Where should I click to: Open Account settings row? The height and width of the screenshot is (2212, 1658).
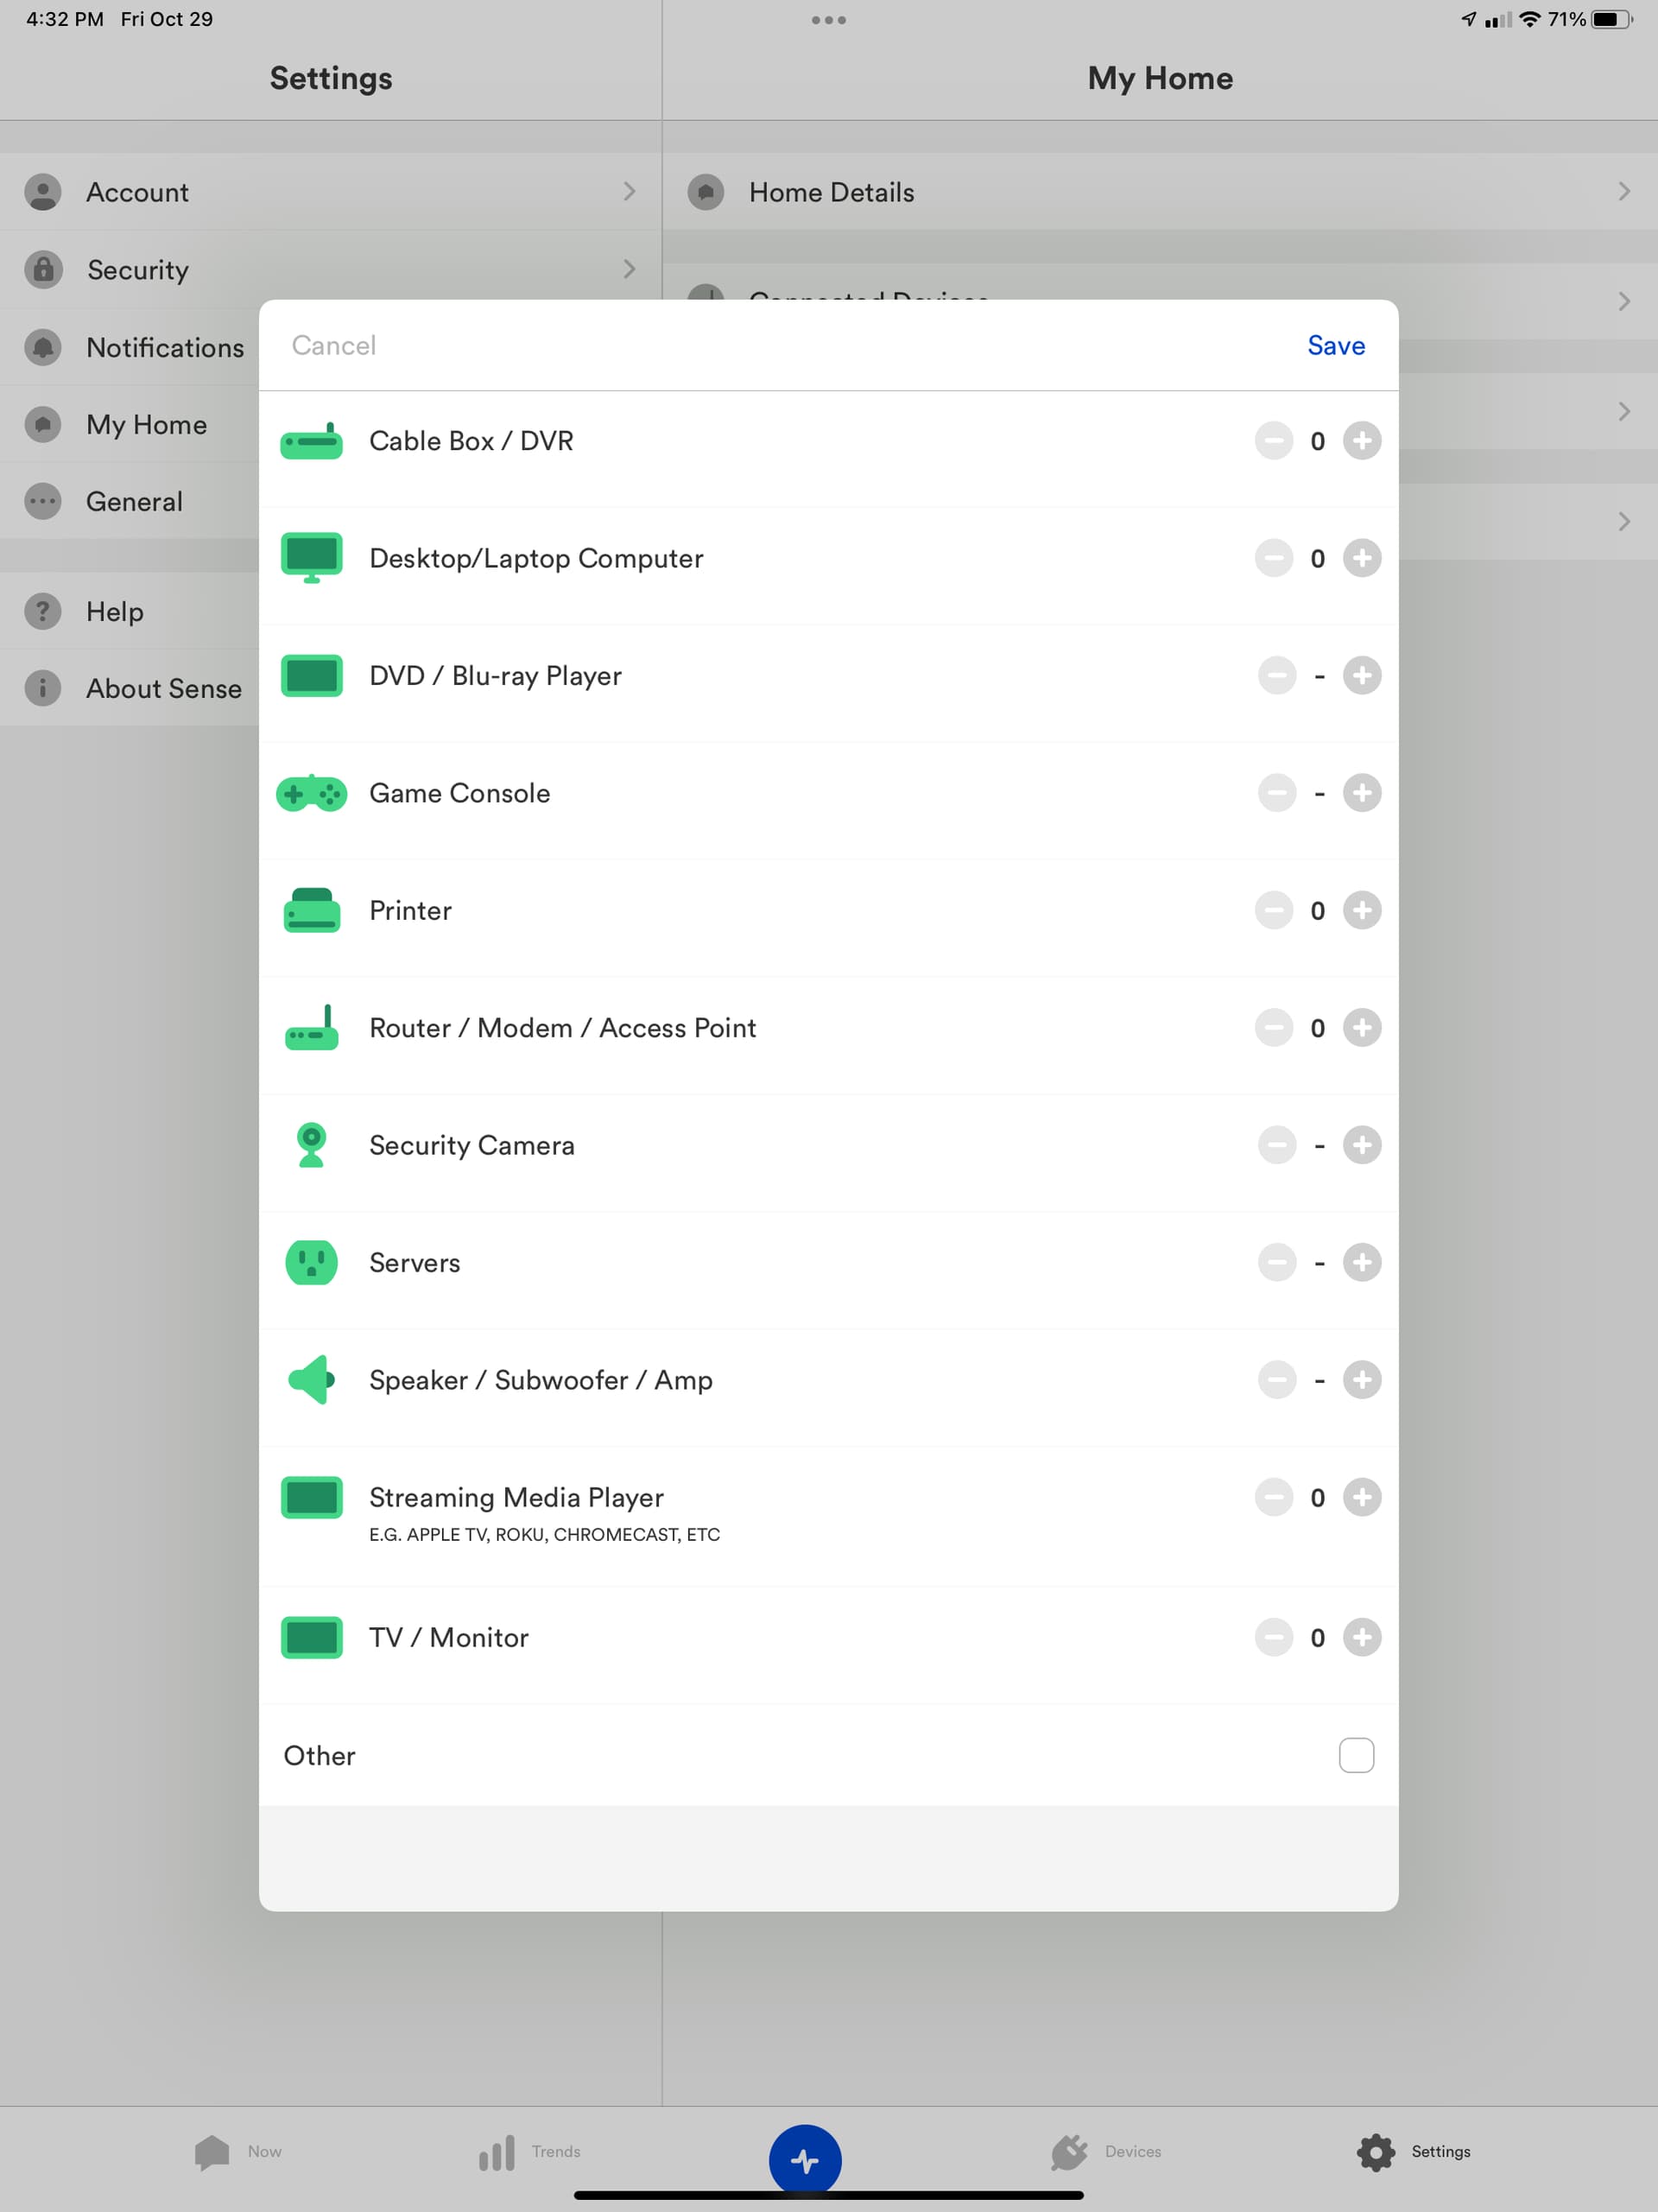(330, 192)
